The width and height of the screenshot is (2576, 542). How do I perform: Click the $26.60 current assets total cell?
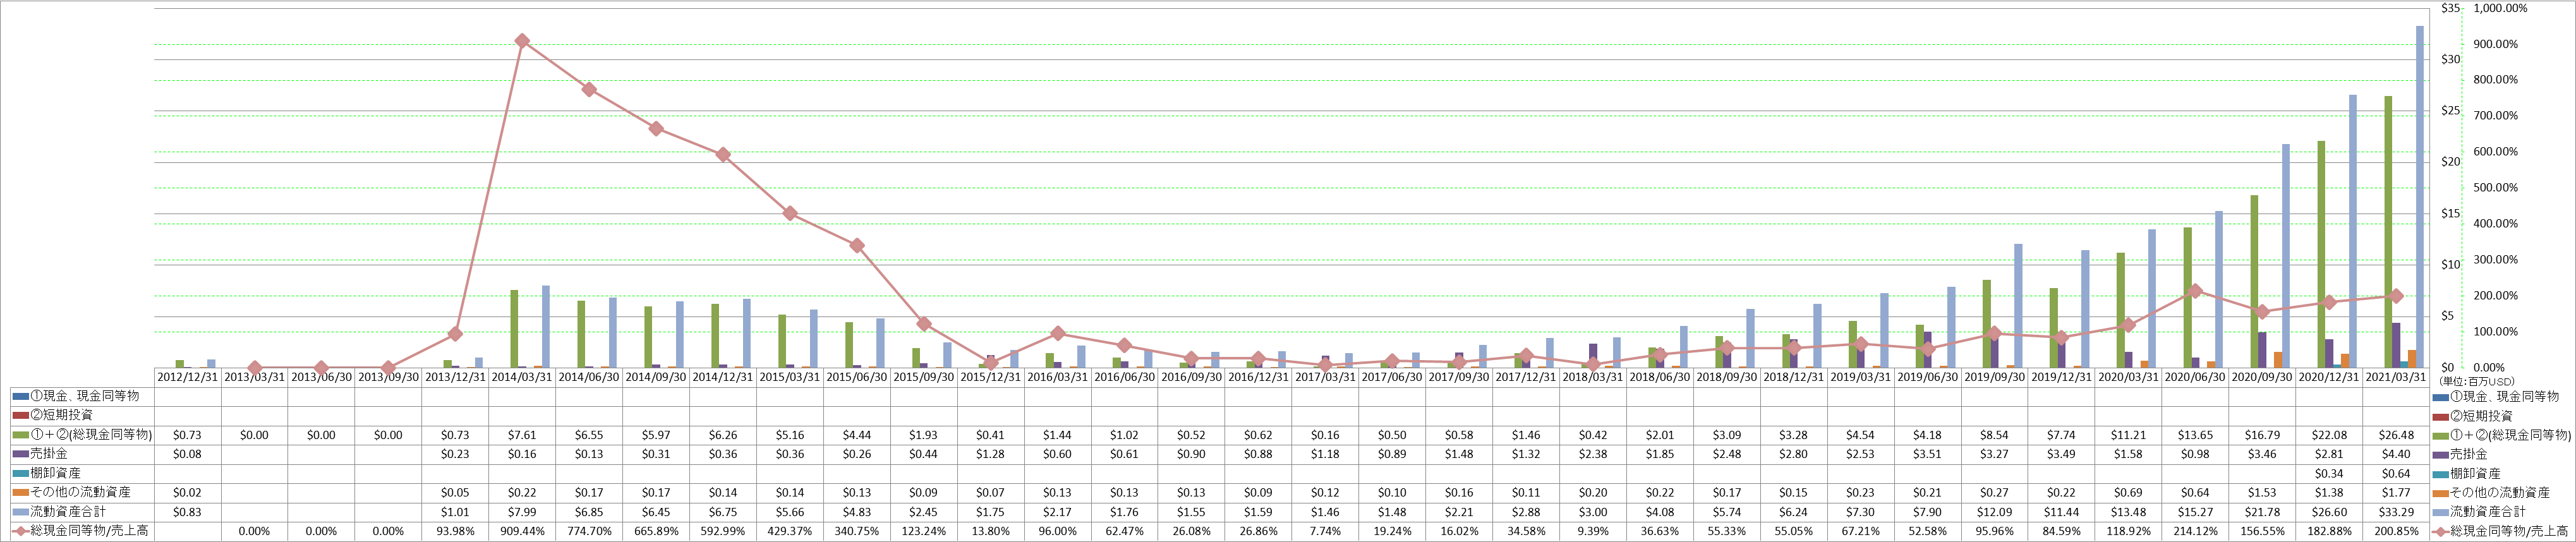[2329, 512]
